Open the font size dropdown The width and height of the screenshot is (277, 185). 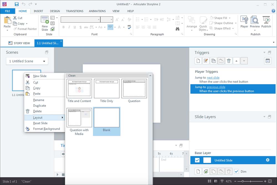(111, 19)
